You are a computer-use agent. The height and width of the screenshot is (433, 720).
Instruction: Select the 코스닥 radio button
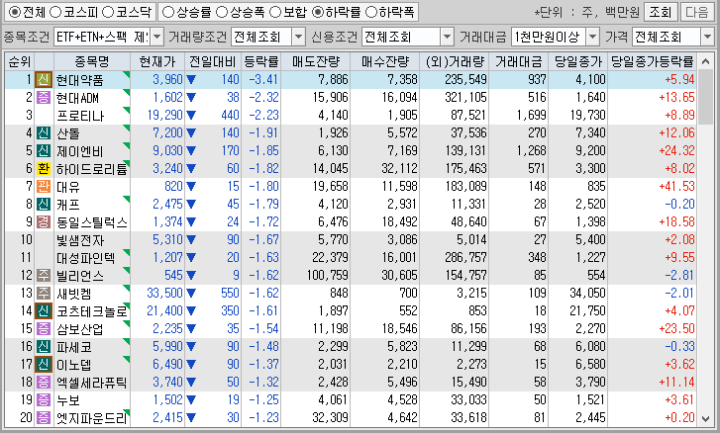coord(107,12)
